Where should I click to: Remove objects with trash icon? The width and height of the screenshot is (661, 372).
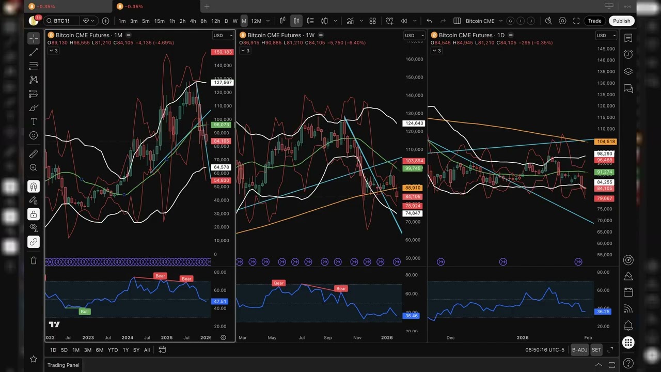click(34, 260)
